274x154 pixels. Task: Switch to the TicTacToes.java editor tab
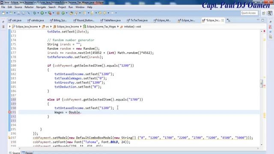[x=137, y=21]
